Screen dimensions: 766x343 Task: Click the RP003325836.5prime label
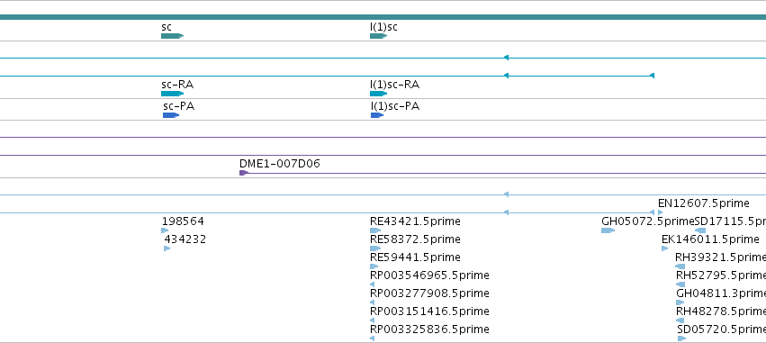pyautogui.click(x=429, y=329)
